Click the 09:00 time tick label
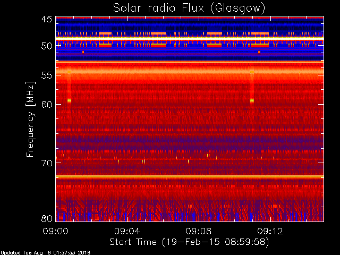Viewport: 340px width, 255px height. pos(55,231)
